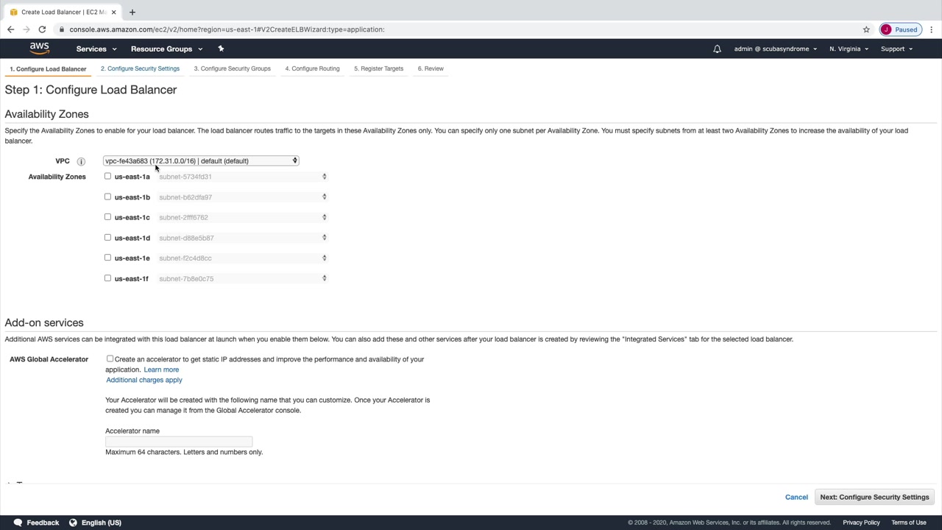942x530 pixels.
Task: Open the notifications bell
Action: 717,49
